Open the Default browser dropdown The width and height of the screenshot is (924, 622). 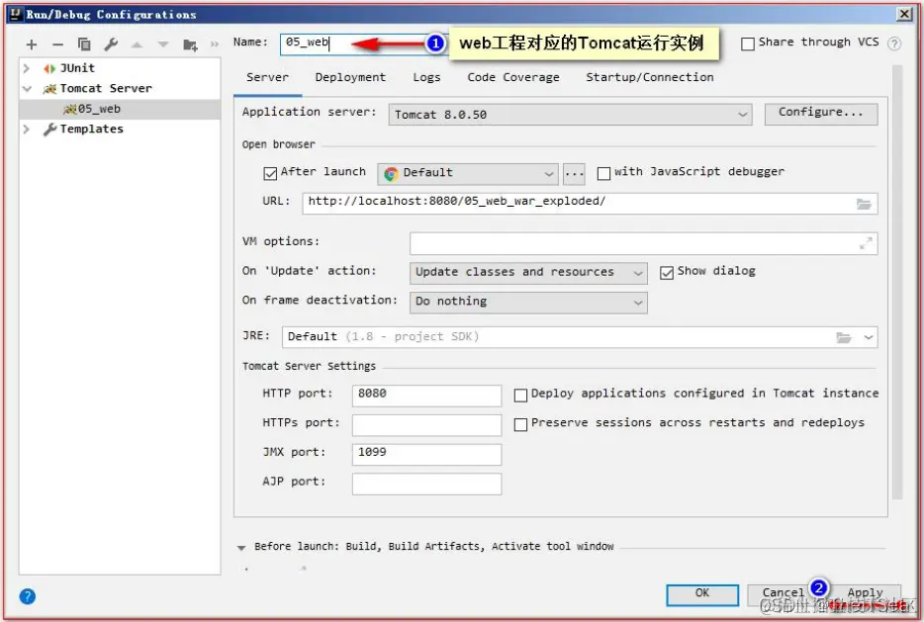tap(467, 173)
